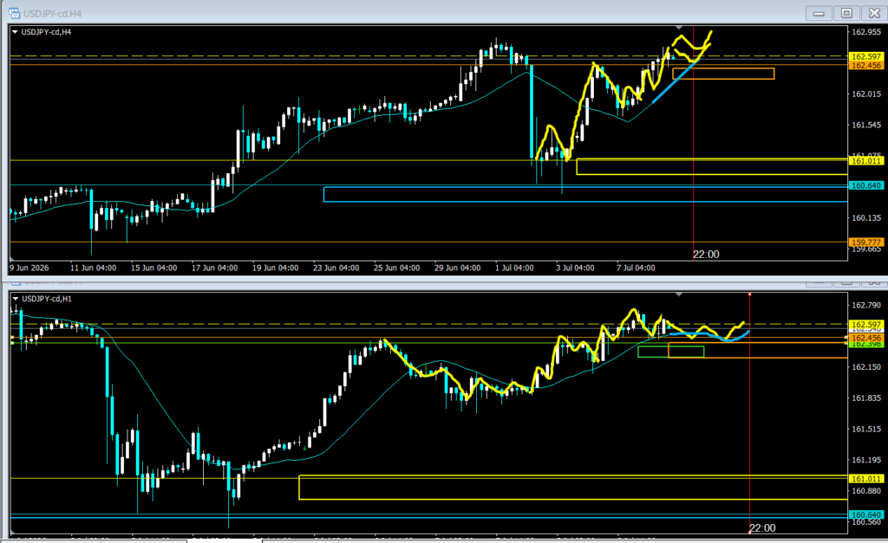
Task: Select the red vertical line on H4 chart
Action: click(693, 141)
